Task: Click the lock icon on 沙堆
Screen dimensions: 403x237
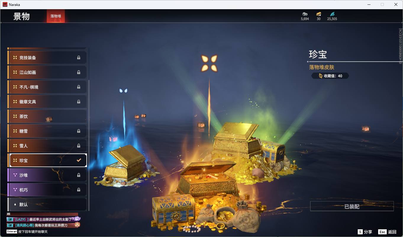Action: (79, 175)
